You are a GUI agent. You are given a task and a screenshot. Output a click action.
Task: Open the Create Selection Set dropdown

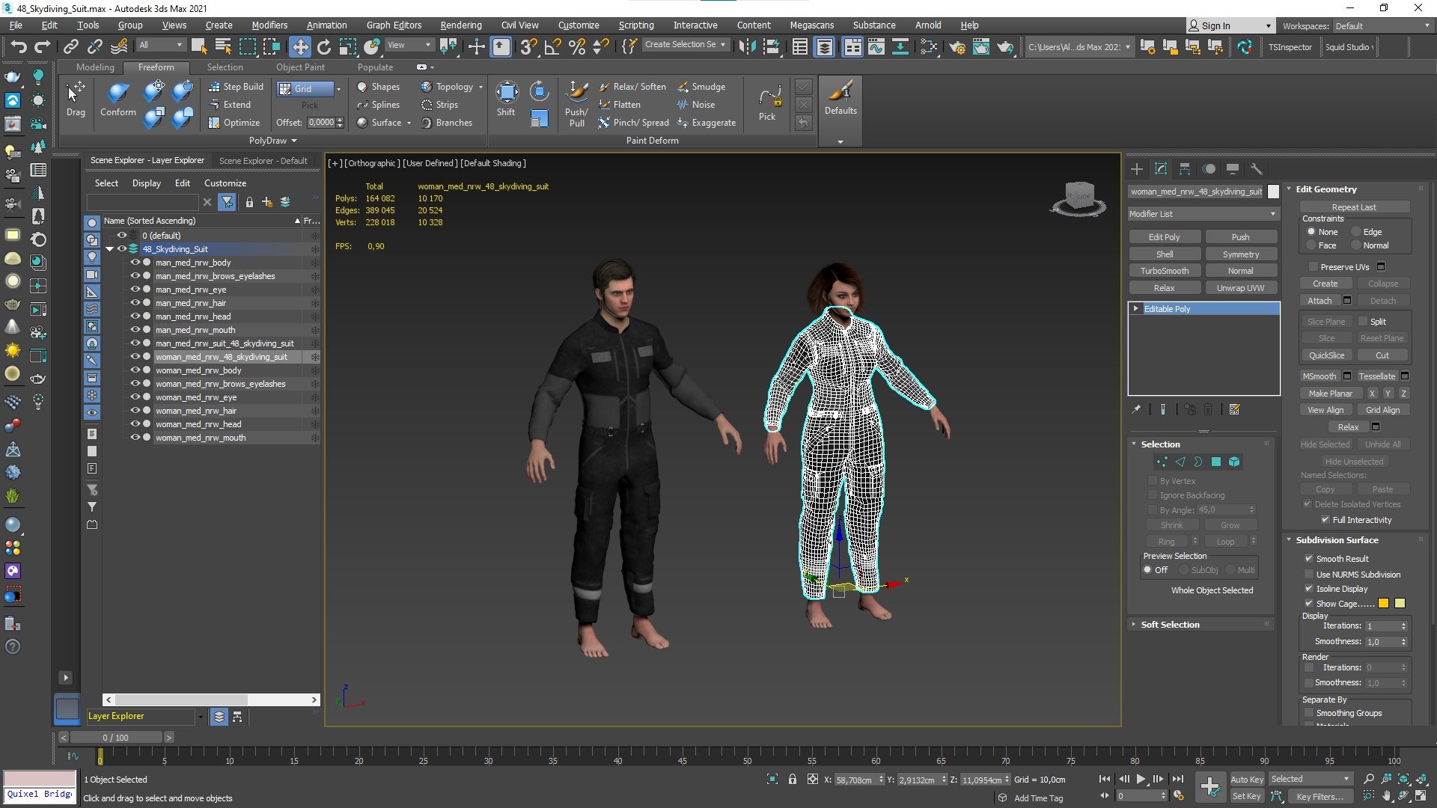point(685,45)
